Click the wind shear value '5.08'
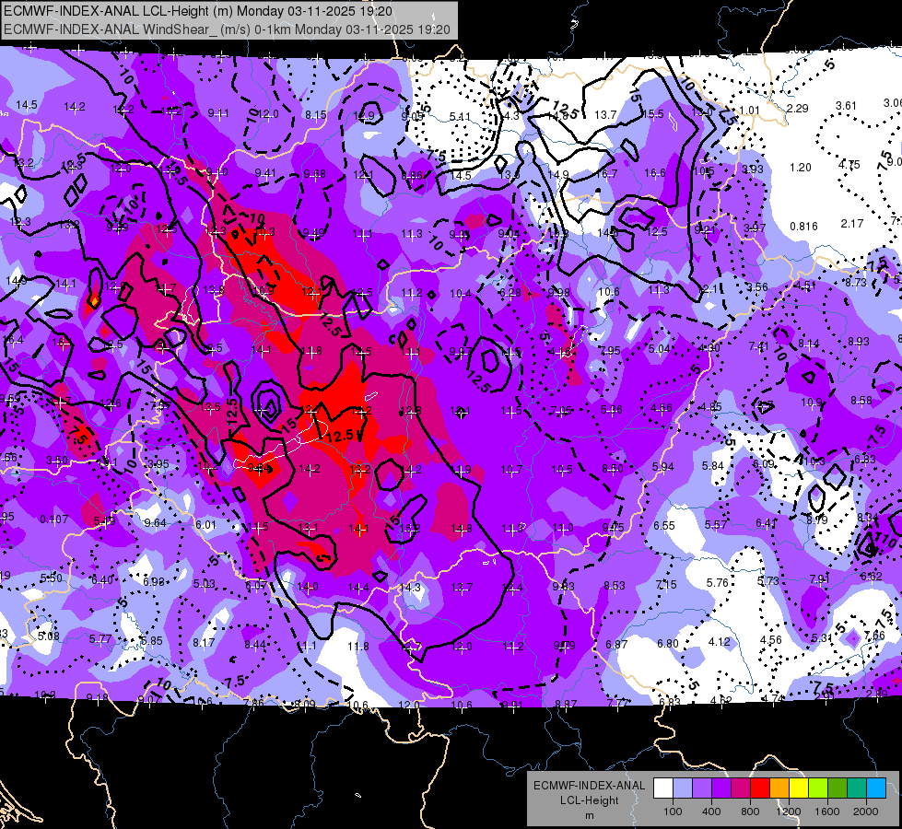The image size is (902, 829). (x=48, y=636)
